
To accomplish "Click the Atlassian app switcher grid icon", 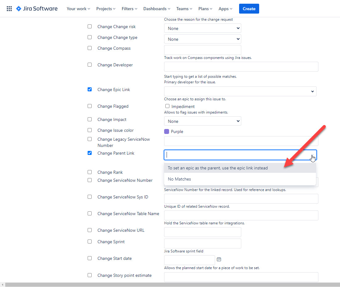I will [9, 8].
